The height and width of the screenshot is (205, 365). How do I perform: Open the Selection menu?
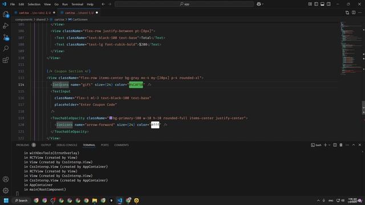[x=34, y=4]
